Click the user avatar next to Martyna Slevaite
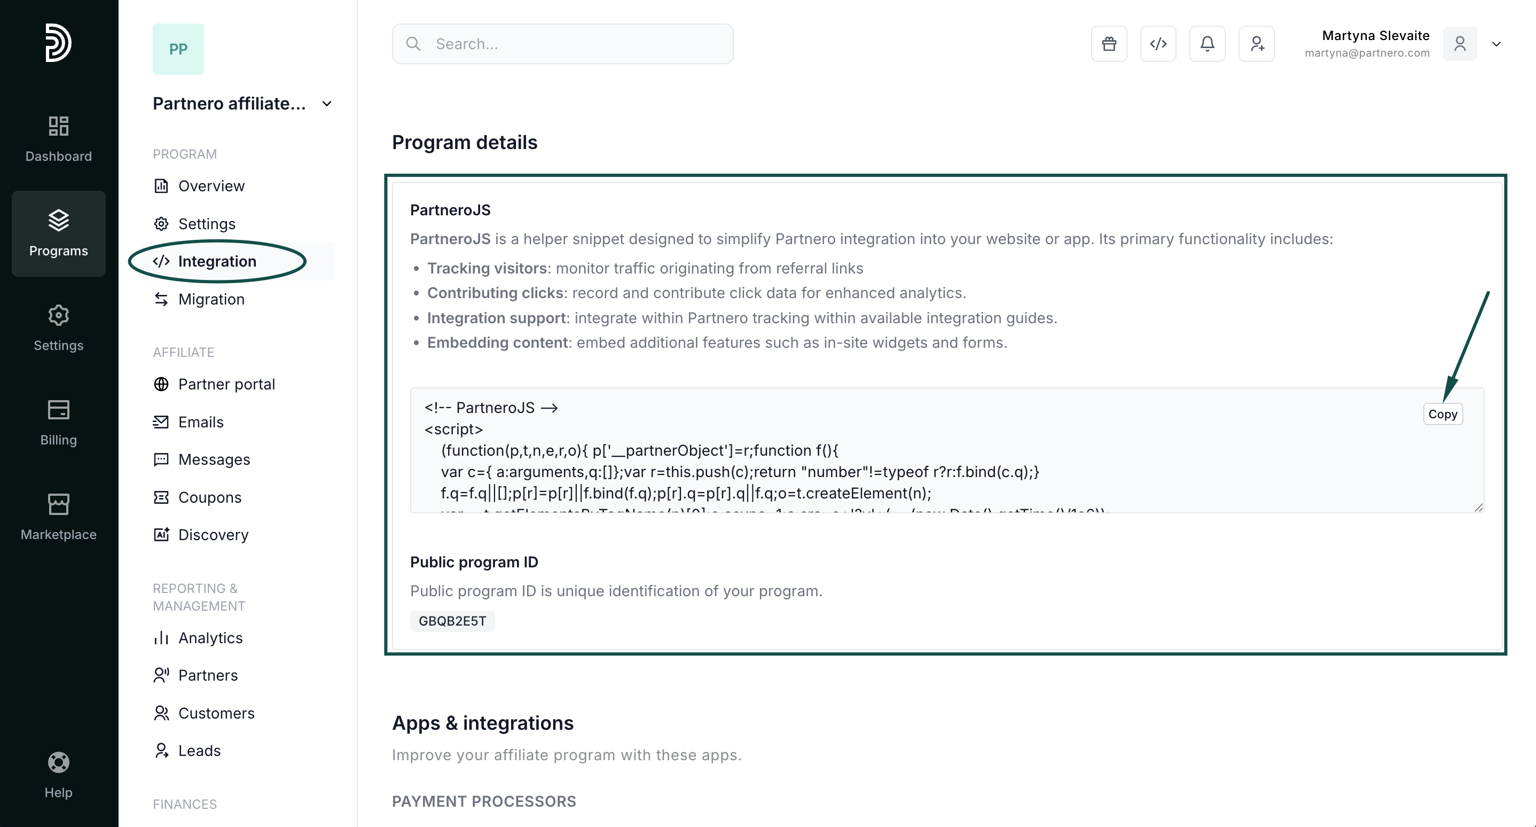This screenshot has height=827, width=1536. tap(1459, 44)
